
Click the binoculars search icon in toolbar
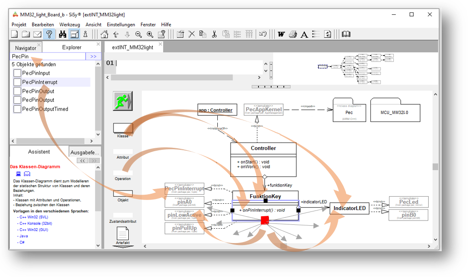62,34
